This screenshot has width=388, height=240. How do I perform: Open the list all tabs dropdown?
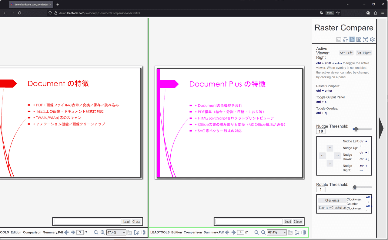pos(348,5)
